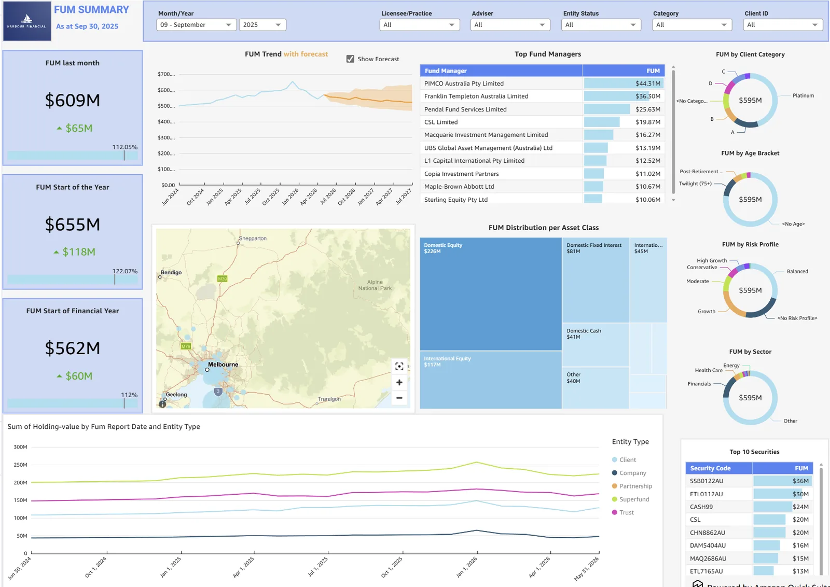Click Trust legend dot
830x587 pixels.
coord(615,512)
